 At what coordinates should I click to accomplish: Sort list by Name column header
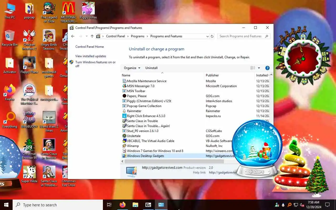(162, 75)
